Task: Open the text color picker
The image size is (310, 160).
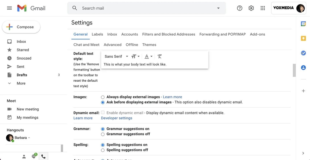Action: click(148, 56)
